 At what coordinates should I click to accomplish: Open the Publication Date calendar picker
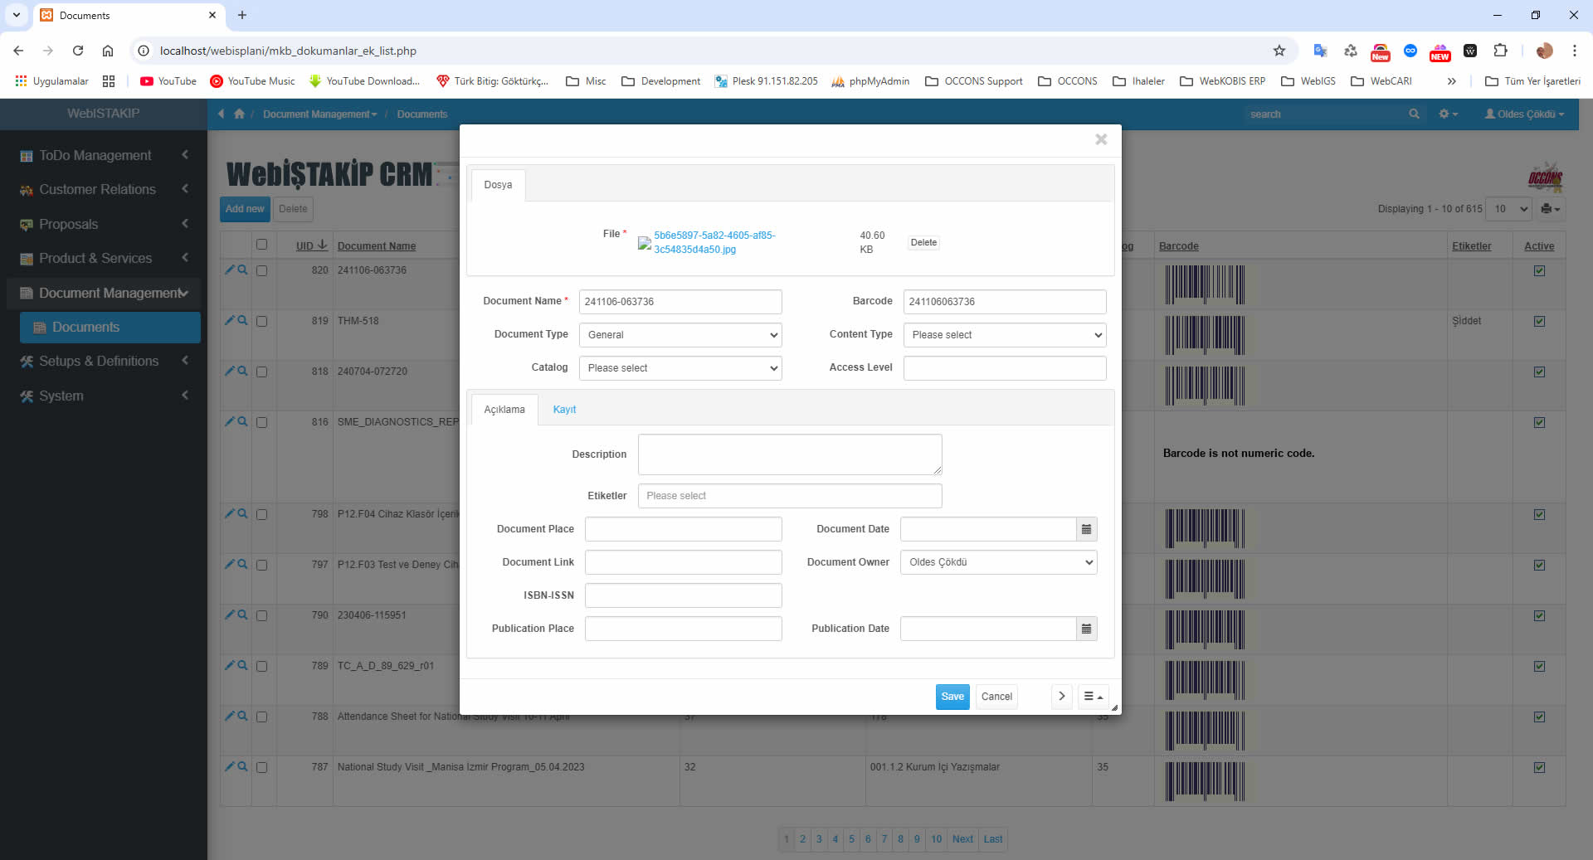pos(1086,629)
